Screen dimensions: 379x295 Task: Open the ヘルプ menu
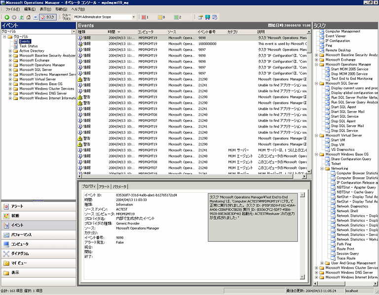[x=78, y=9]
